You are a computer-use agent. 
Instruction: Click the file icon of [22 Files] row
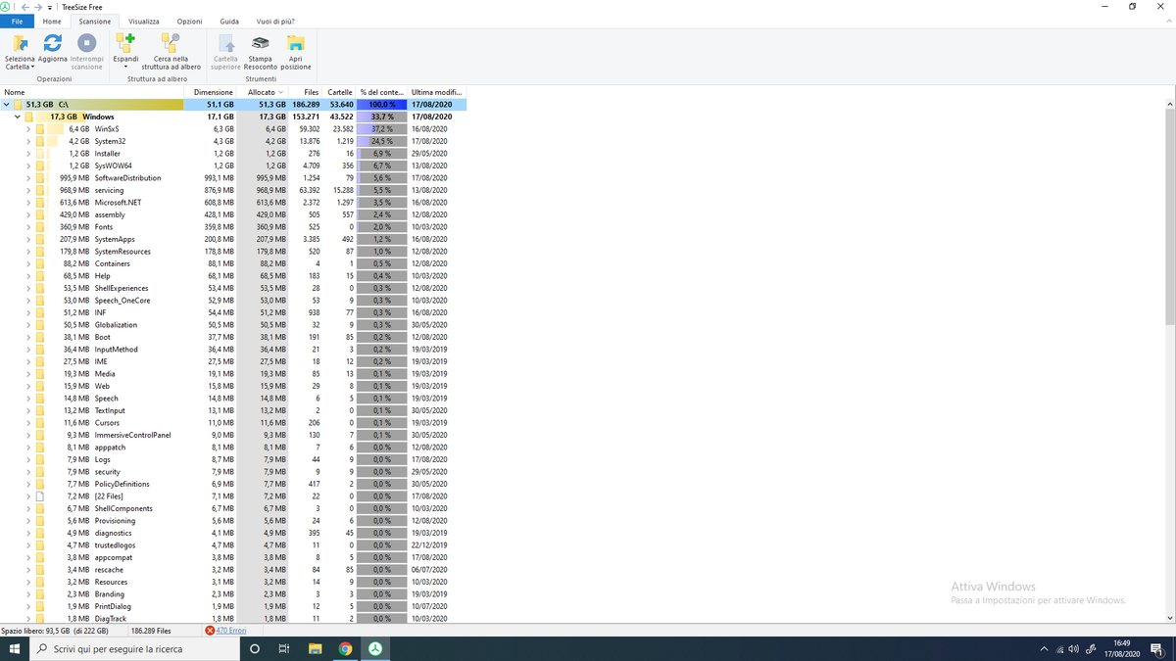tap(40, 496)
